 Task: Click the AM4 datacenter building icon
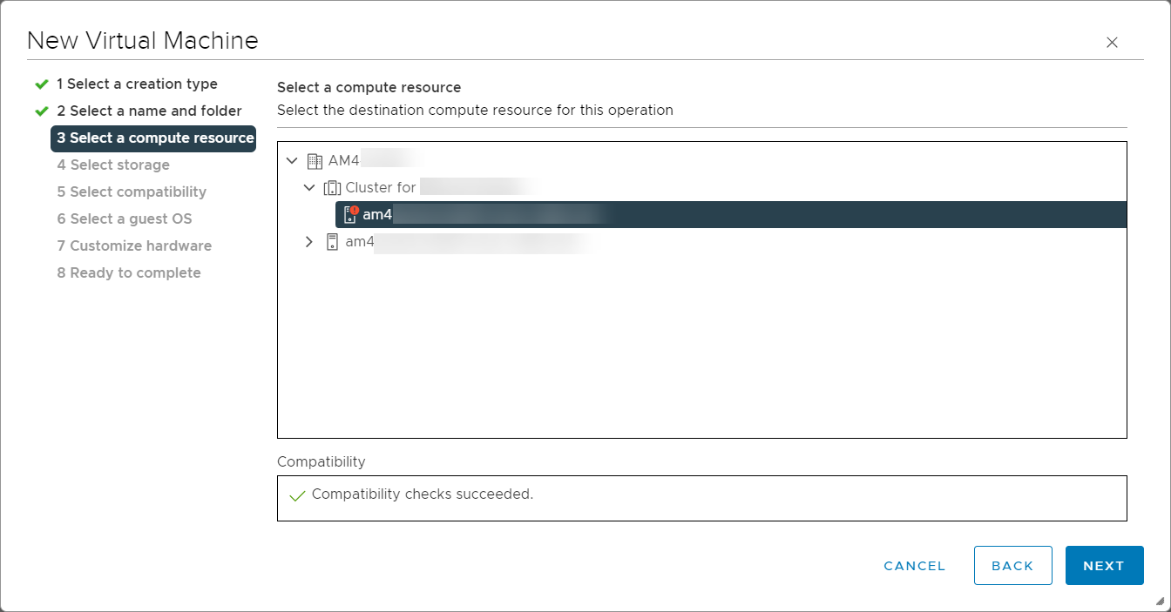tap(315, 161)
